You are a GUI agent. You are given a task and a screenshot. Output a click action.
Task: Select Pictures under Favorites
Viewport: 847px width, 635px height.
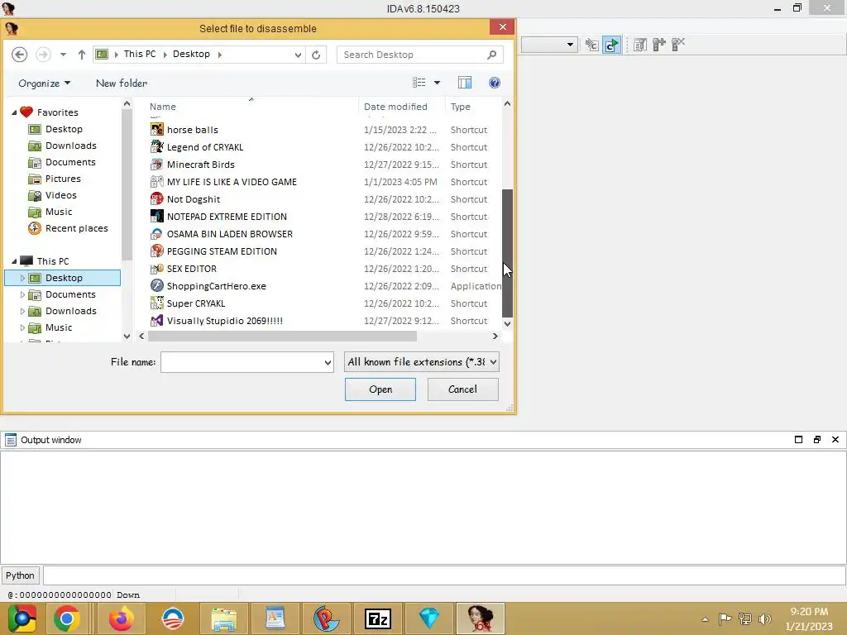click(x=63, y=179)
